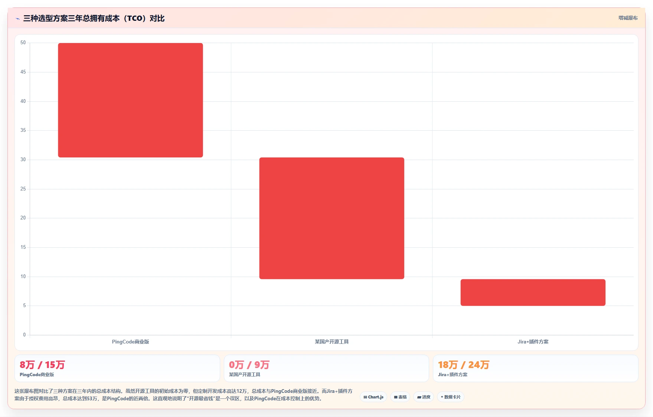Click the Jira+插件方案 card caption
The image size is (653, 417).
(x=453, y=375)
